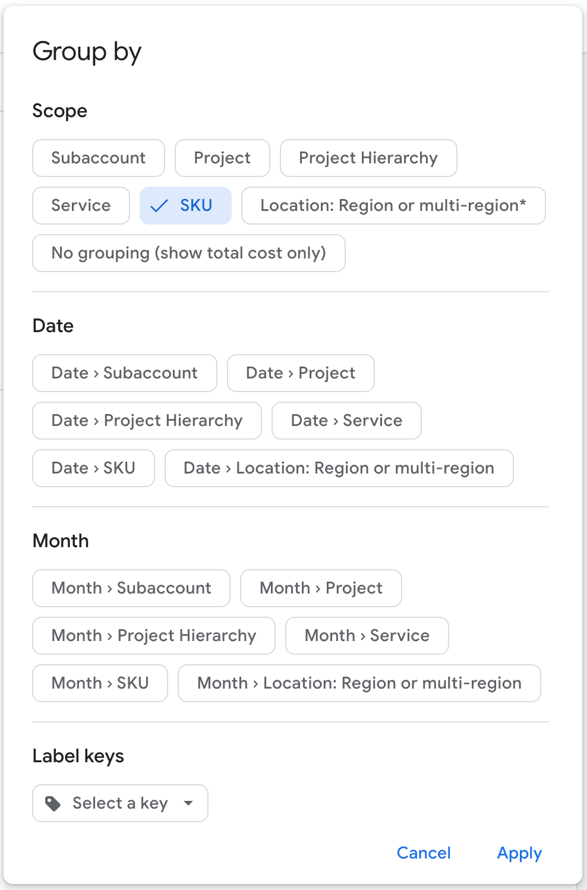Deselect the checked SKU chip
This screenshot has width=587, height=890.
click(x=185, y=206)
